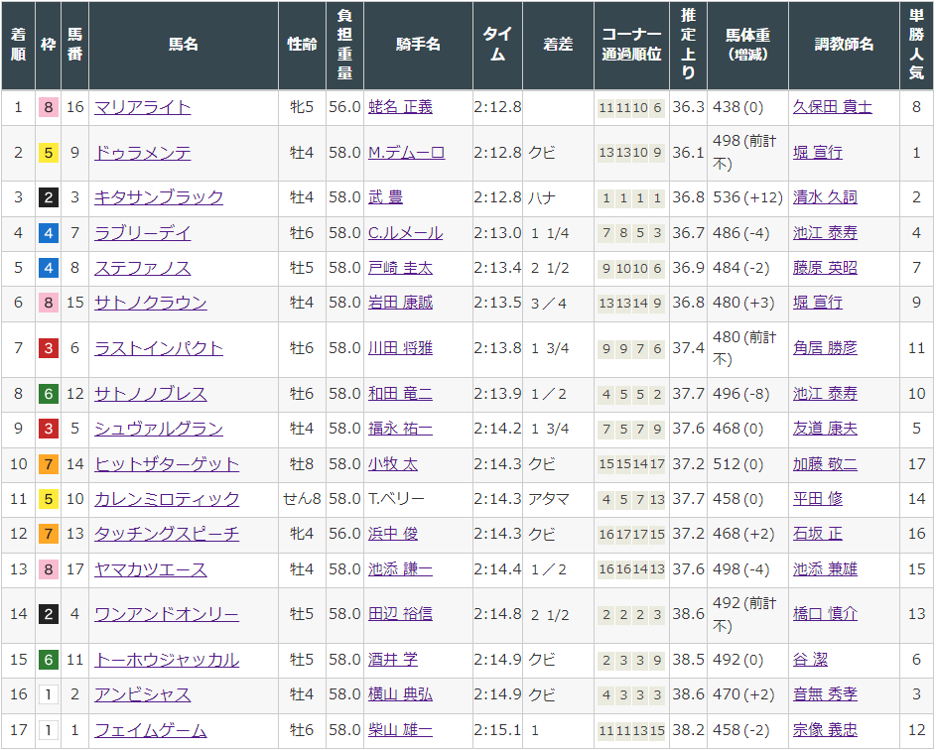Open trainer link 池添 兼雄
This screenshot has height=750, width=936.
coord(825,569)
